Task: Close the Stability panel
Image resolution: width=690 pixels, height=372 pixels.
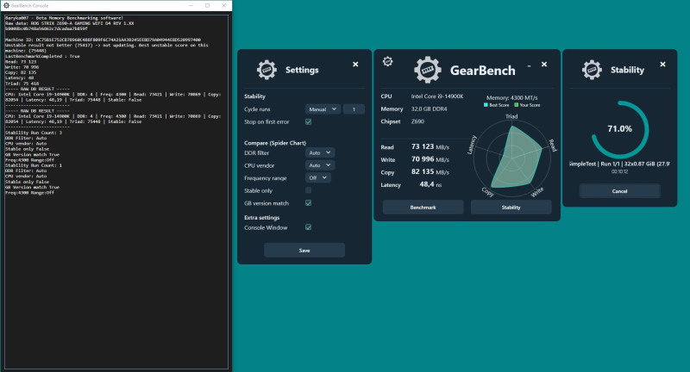Action: [x=662, y=64]
